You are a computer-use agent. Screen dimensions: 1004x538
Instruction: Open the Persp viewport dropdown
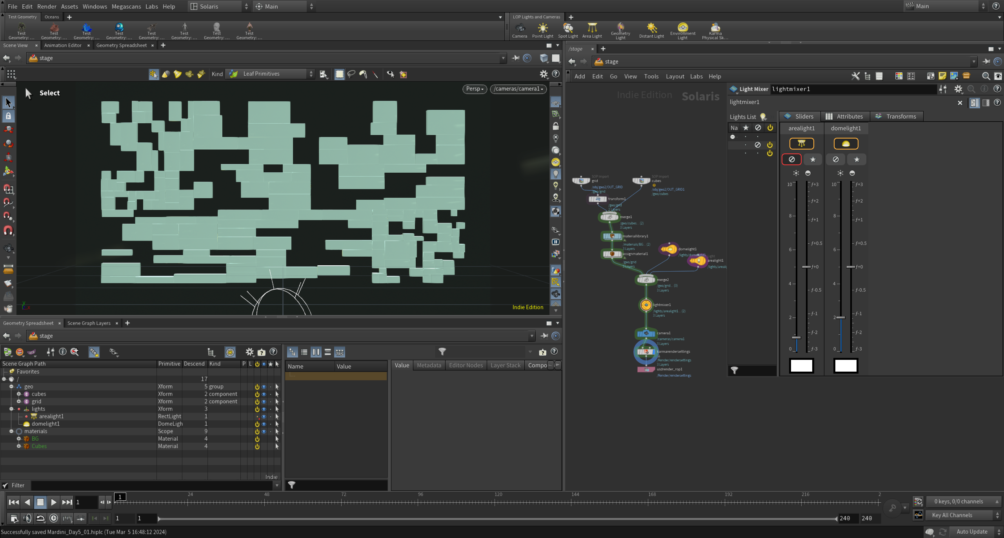(x=475, y=89)
